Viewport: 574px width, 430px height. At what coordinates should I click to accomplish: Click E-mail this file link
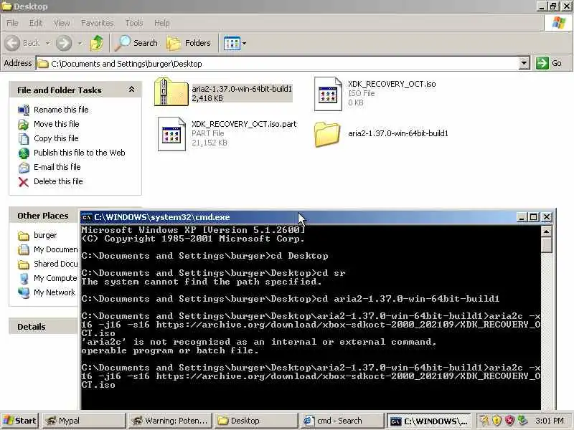pyautogui.click(x=57, y=167)
